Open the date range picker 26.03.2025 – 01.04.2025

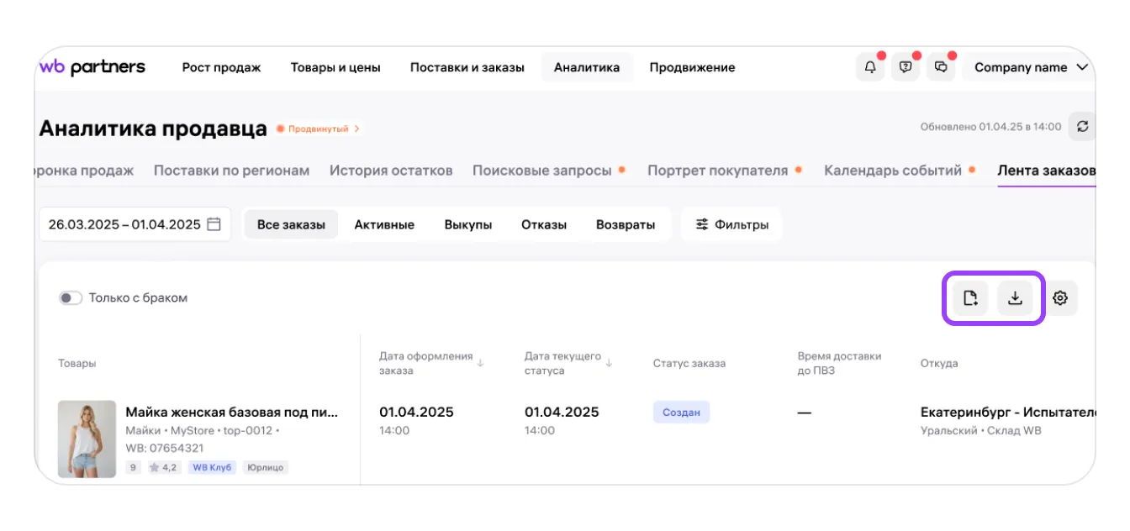[135, 224]
